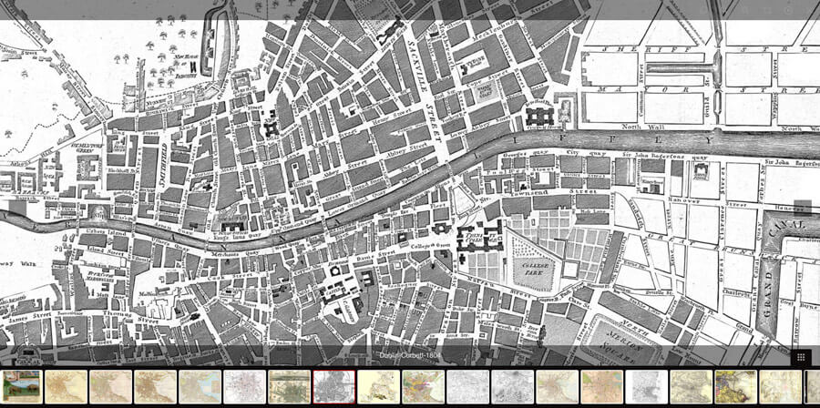Open the green-tinted map thumbnail with panorama strip
Screen dimensions: 820x408
pyautogui.click(x=289, y=386)
